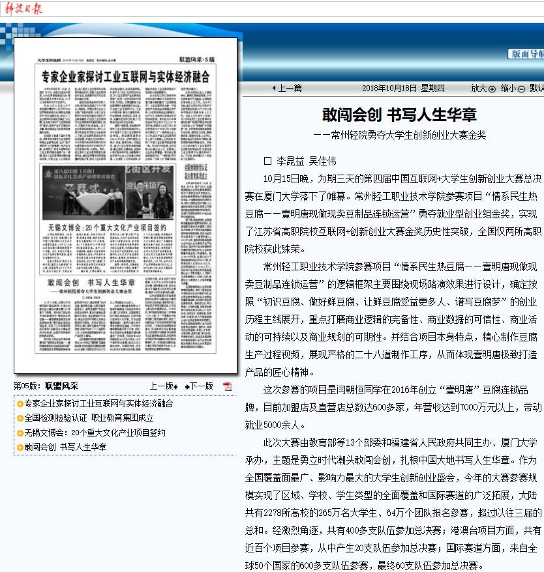Click 敢闯会创 headline on the page thumbnail
The height and width of the screenshot is (572, 544).
pyautogui.click(x=91, y=283)
